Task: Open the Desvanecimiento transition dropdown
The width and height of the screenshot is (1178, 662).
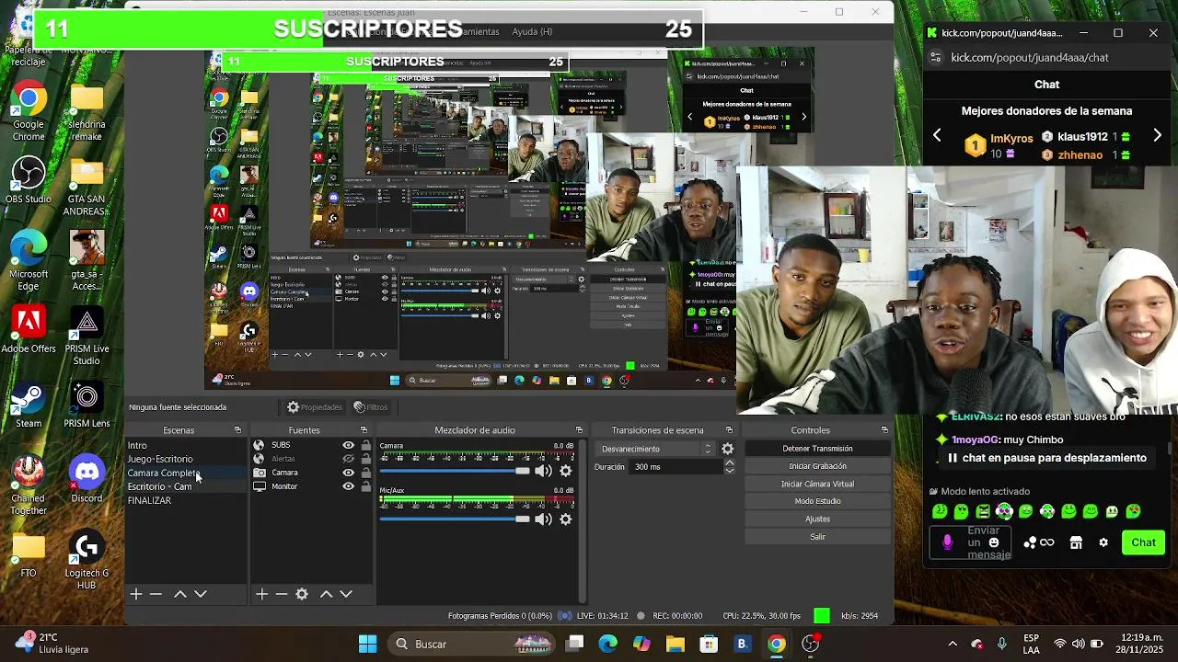Action: pos(655,449)
